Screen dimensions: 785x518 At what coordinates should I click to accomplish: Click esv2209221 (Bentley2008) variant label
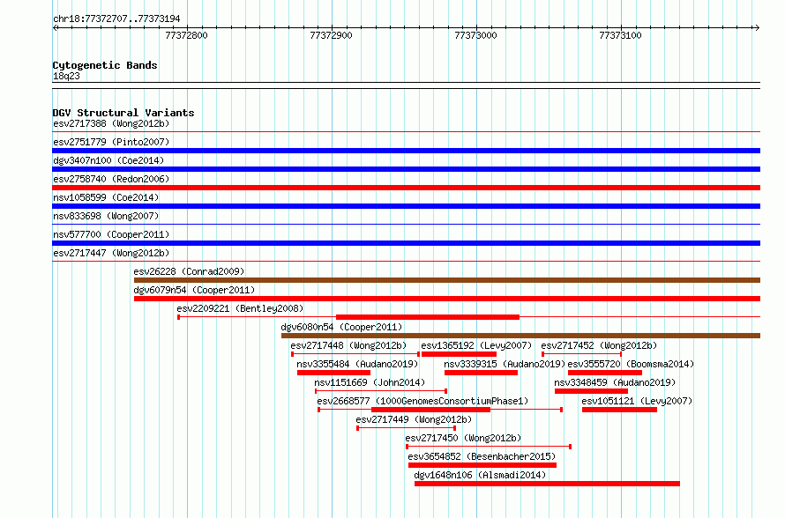[x=240, y=308]
